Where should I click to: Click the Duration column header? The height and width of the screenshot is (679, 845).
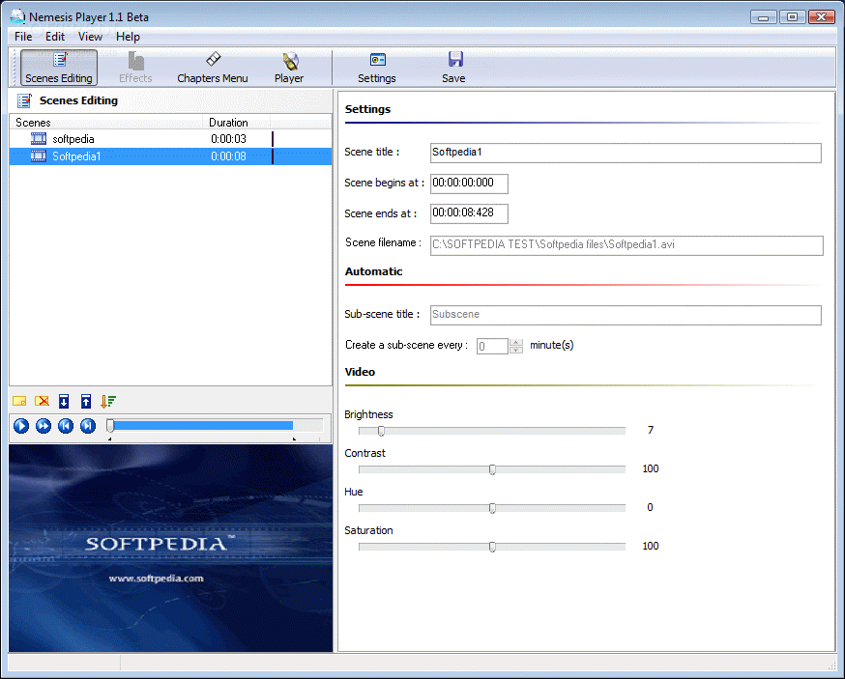[236, 123]
